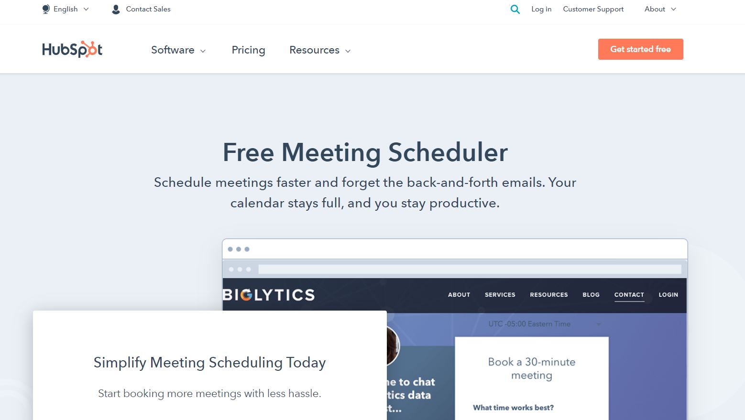Select CONTACT in the Biglytics nav
Viewport: 745px width, 420px height.
click(629, 295)
